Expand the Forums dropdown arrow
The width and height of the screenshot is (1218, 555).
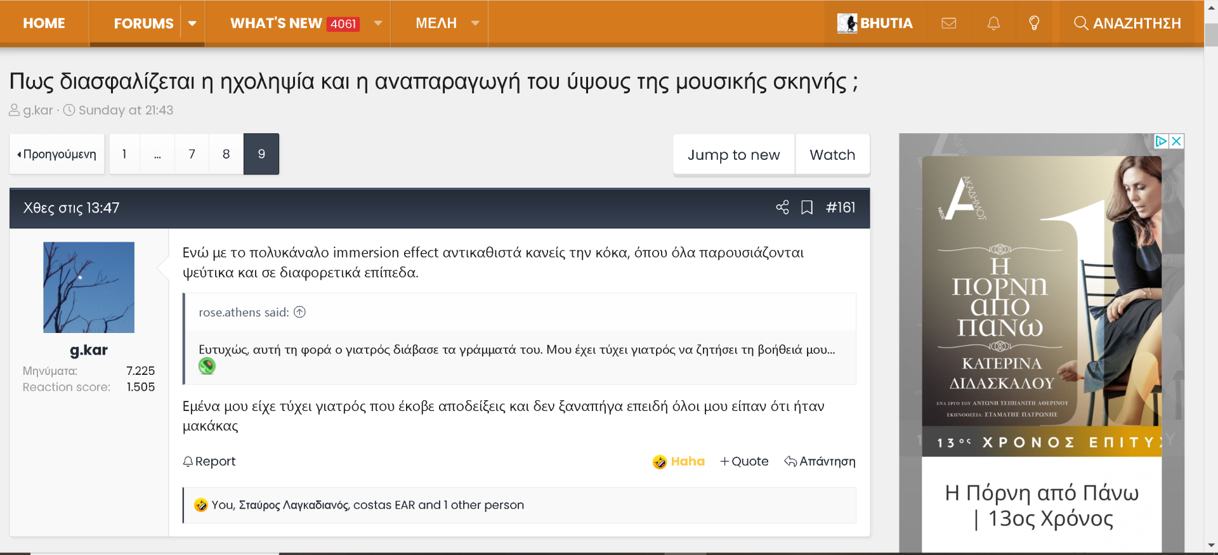coord(192,23)
